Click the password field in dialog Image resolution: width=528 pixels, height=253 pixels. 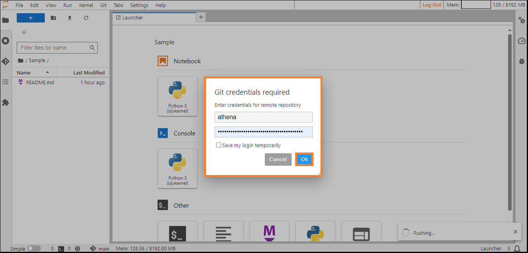(264, 132)
